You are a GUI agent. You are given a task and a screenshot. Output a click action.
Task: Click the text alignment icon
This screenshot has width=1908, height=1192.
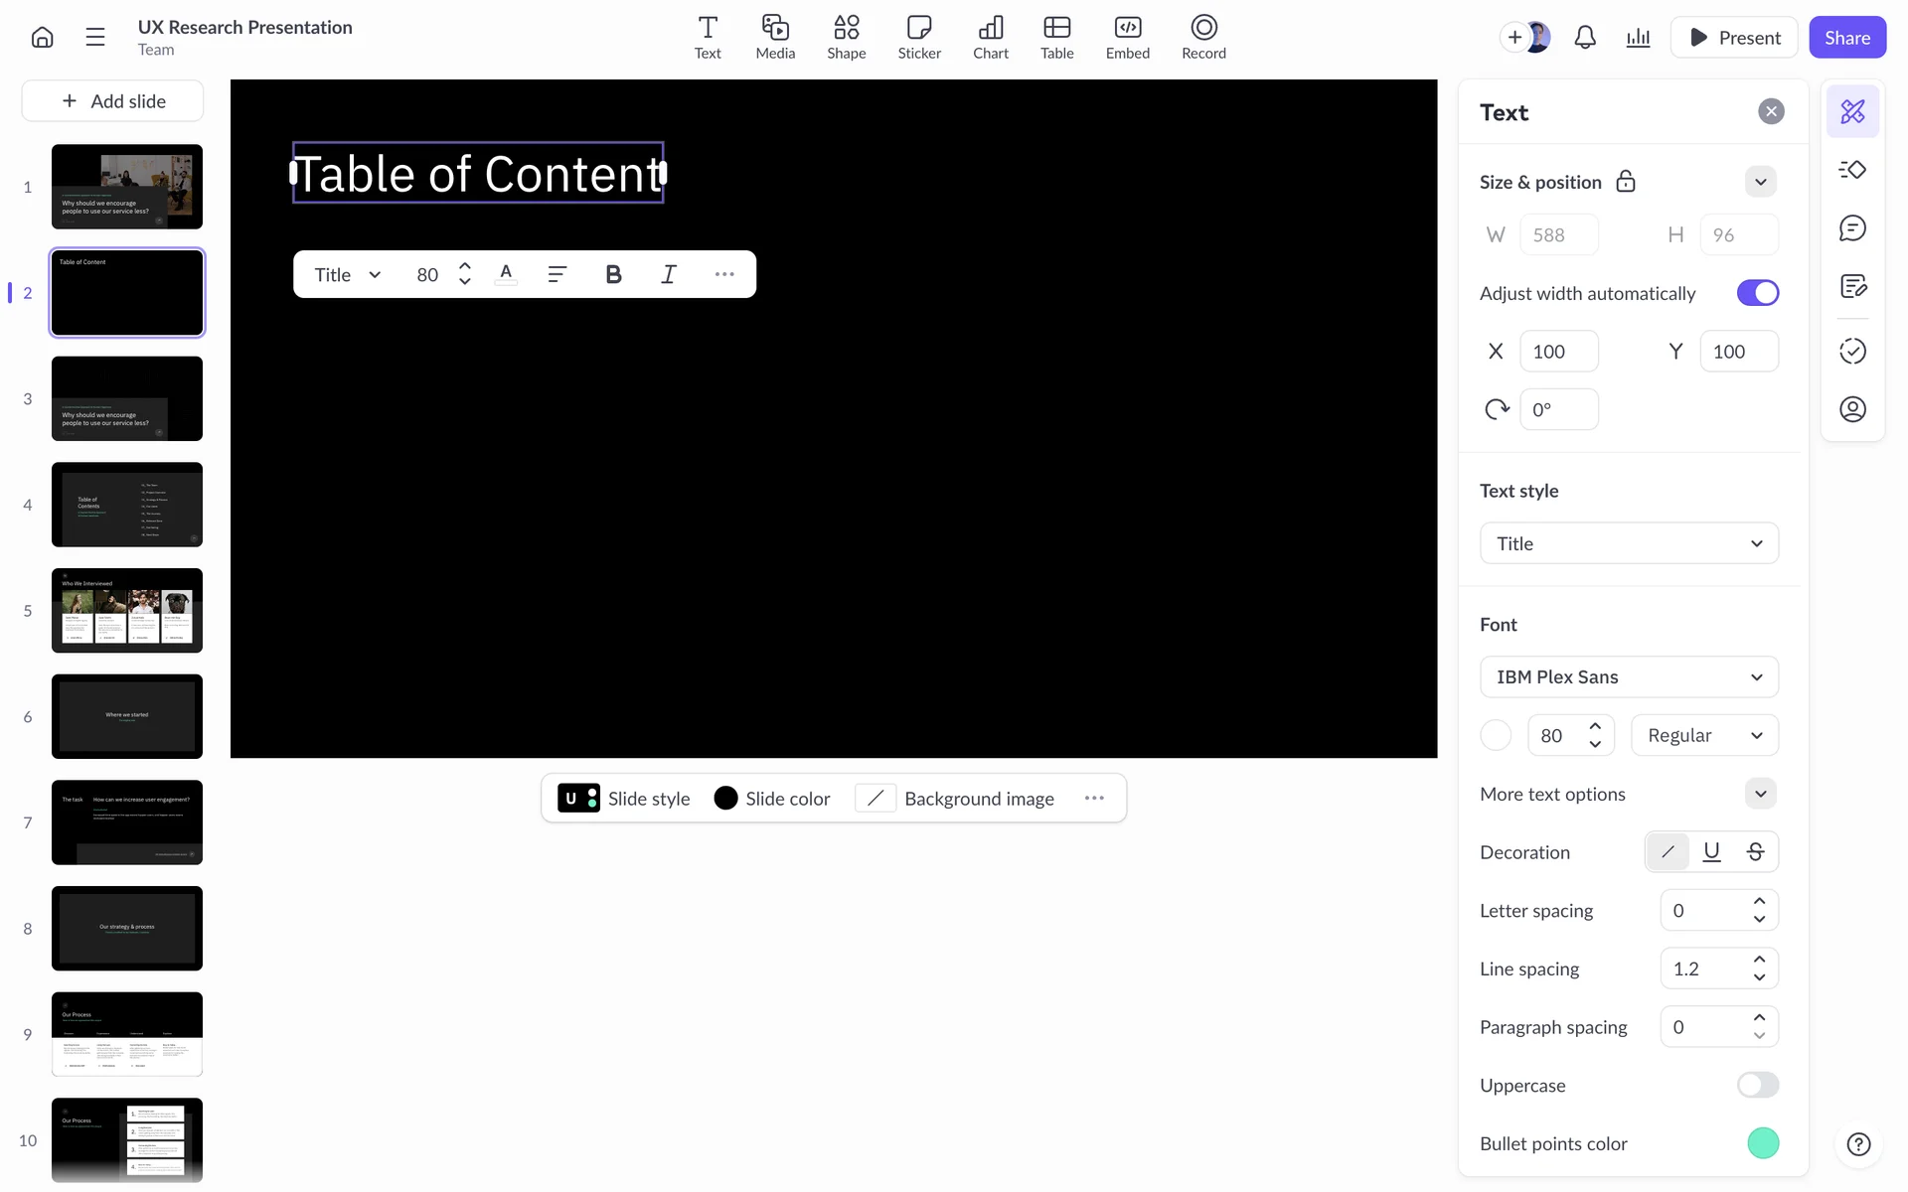click(x=557, y=275)
